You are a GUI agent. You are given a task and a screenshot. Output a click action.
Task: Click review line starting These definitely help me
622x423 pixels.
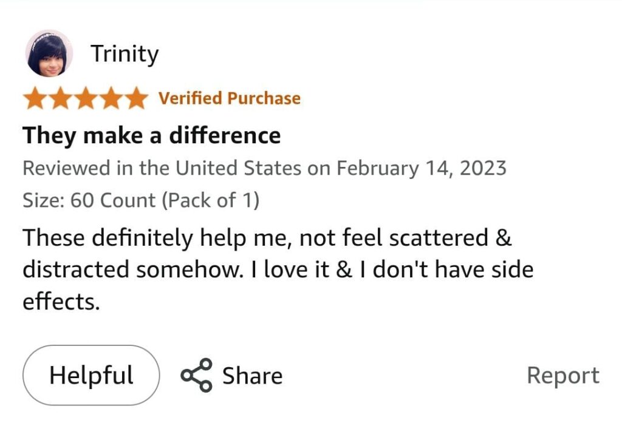click(x=267, y=238)
